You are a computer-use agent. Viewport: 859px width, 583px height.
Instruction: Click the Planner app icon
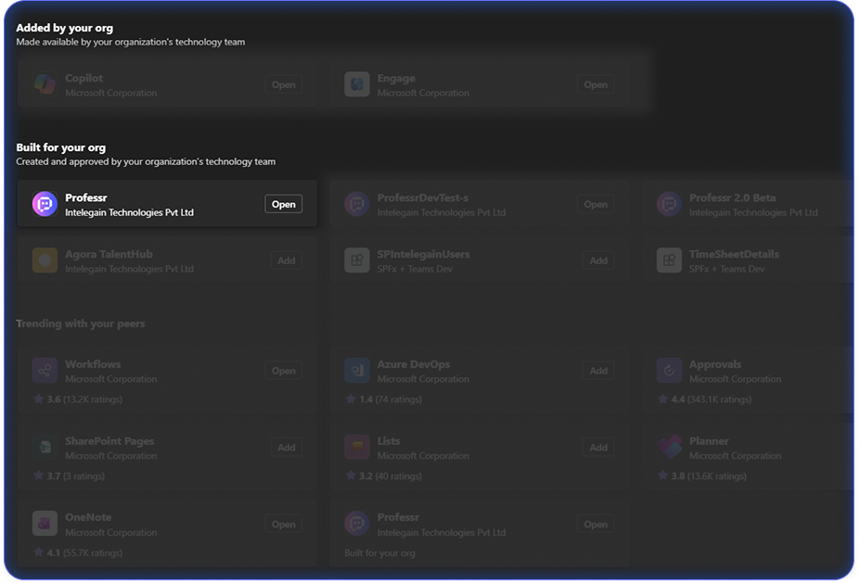pyautogui.click(x=669, y=448)
